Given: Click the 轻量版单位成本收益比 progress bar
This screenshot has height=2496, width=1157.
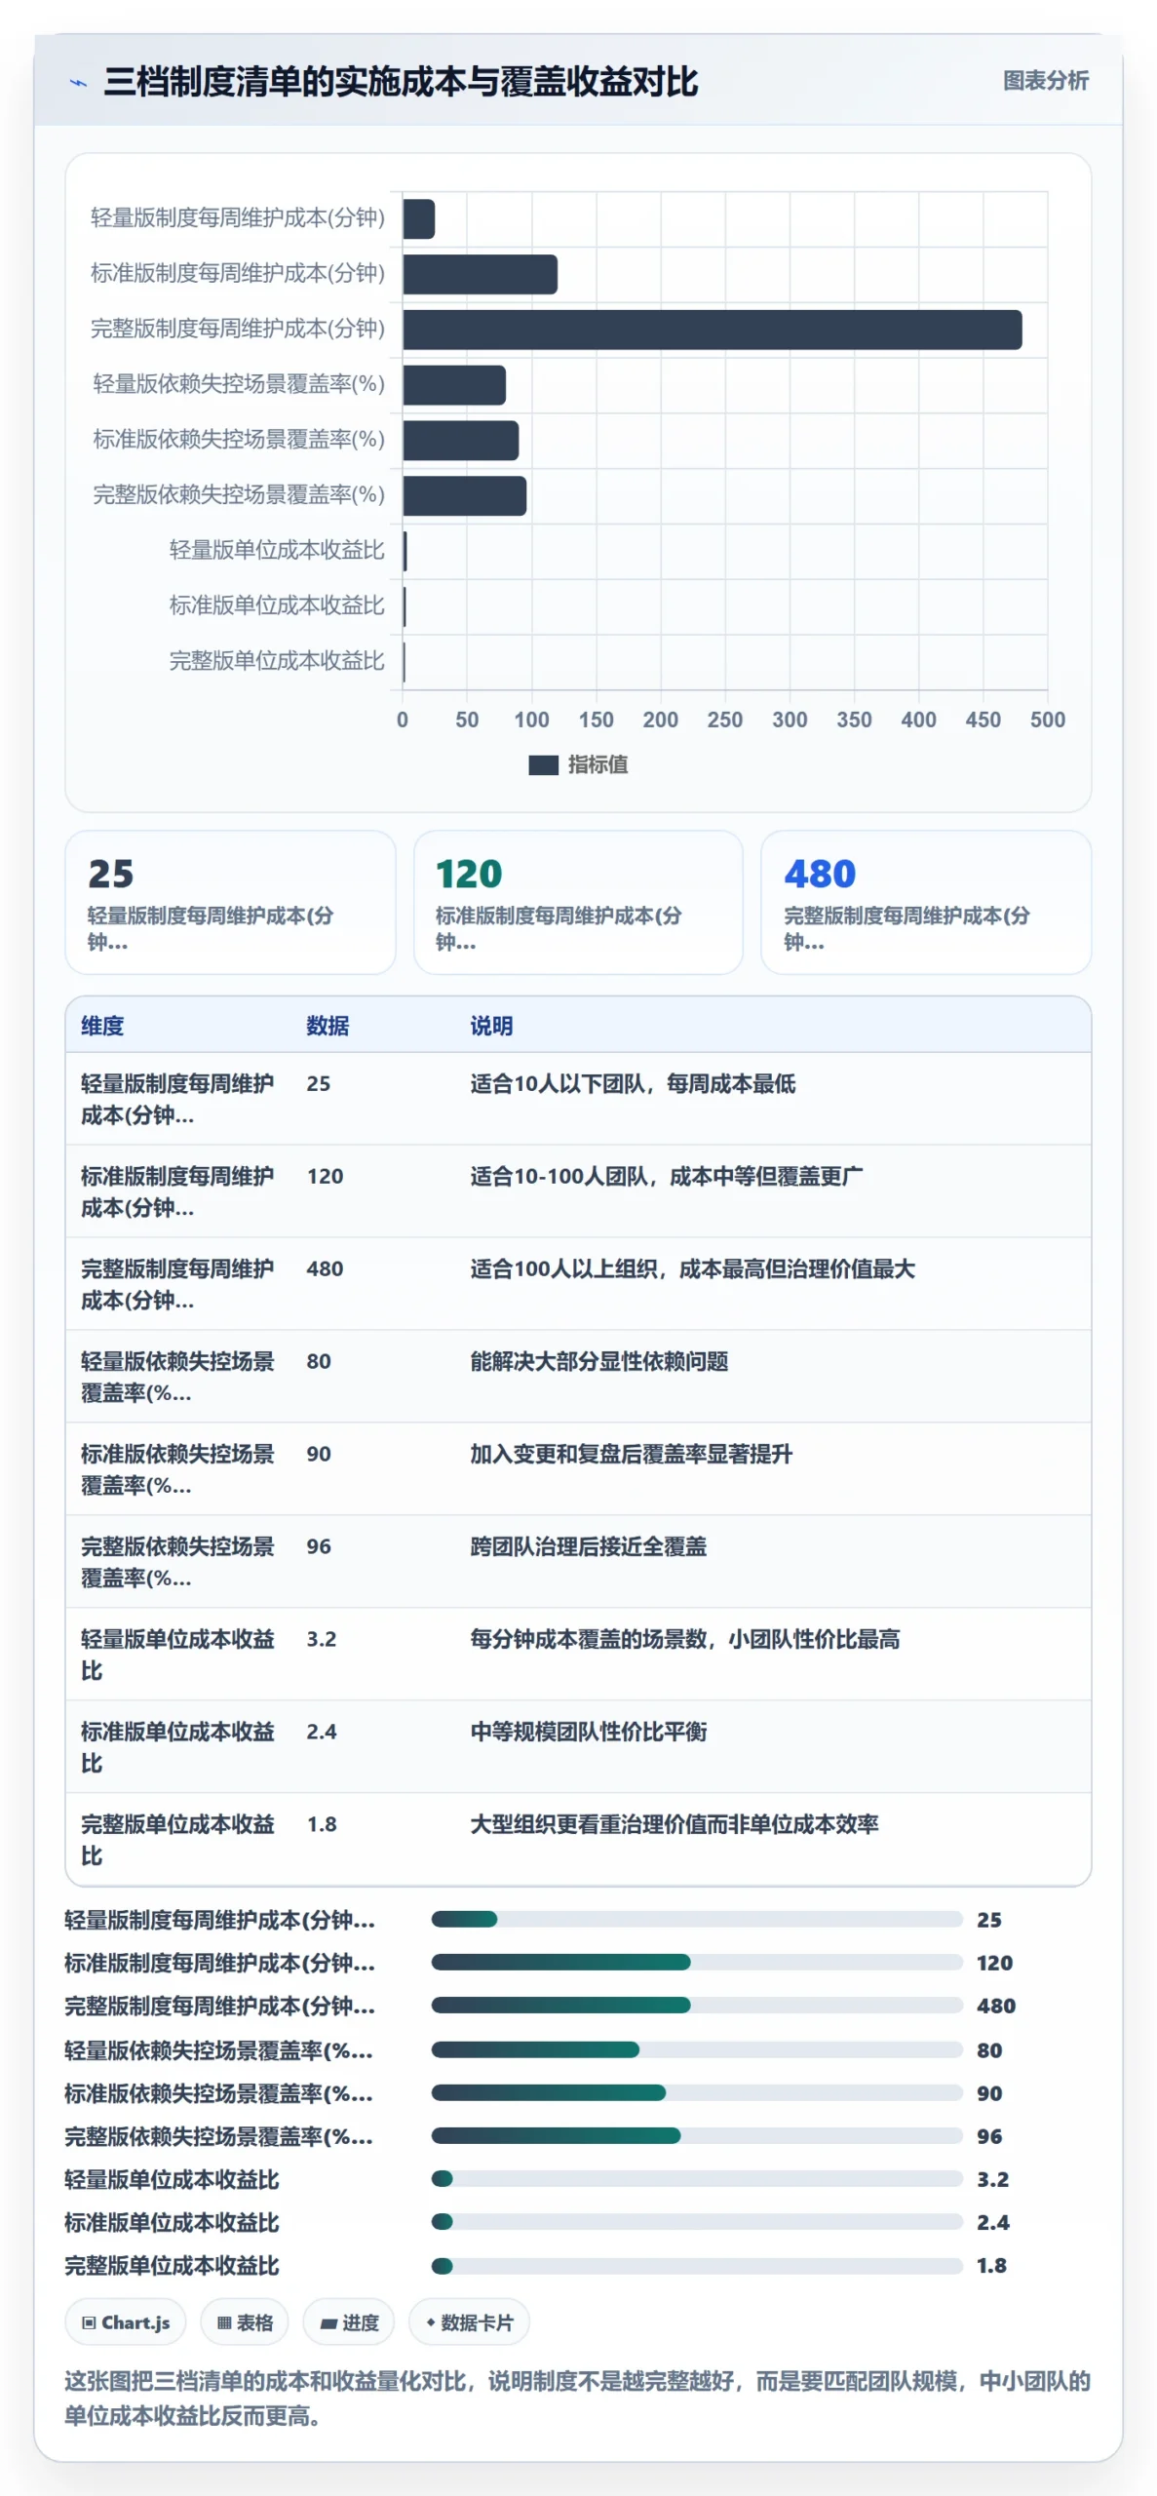Looking at the screenshot, I should point(697,2178).
